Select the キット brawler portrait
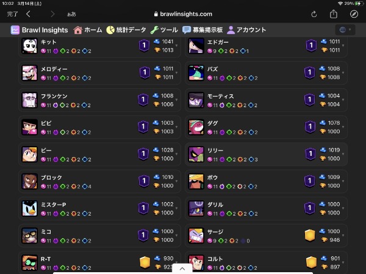 click(x=30, y=46)
